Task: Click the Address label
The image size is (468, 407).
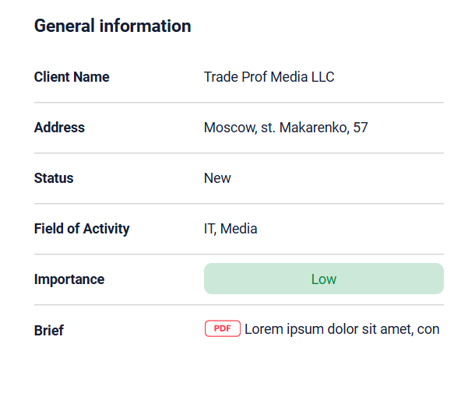Action: [x=59, y=128]
